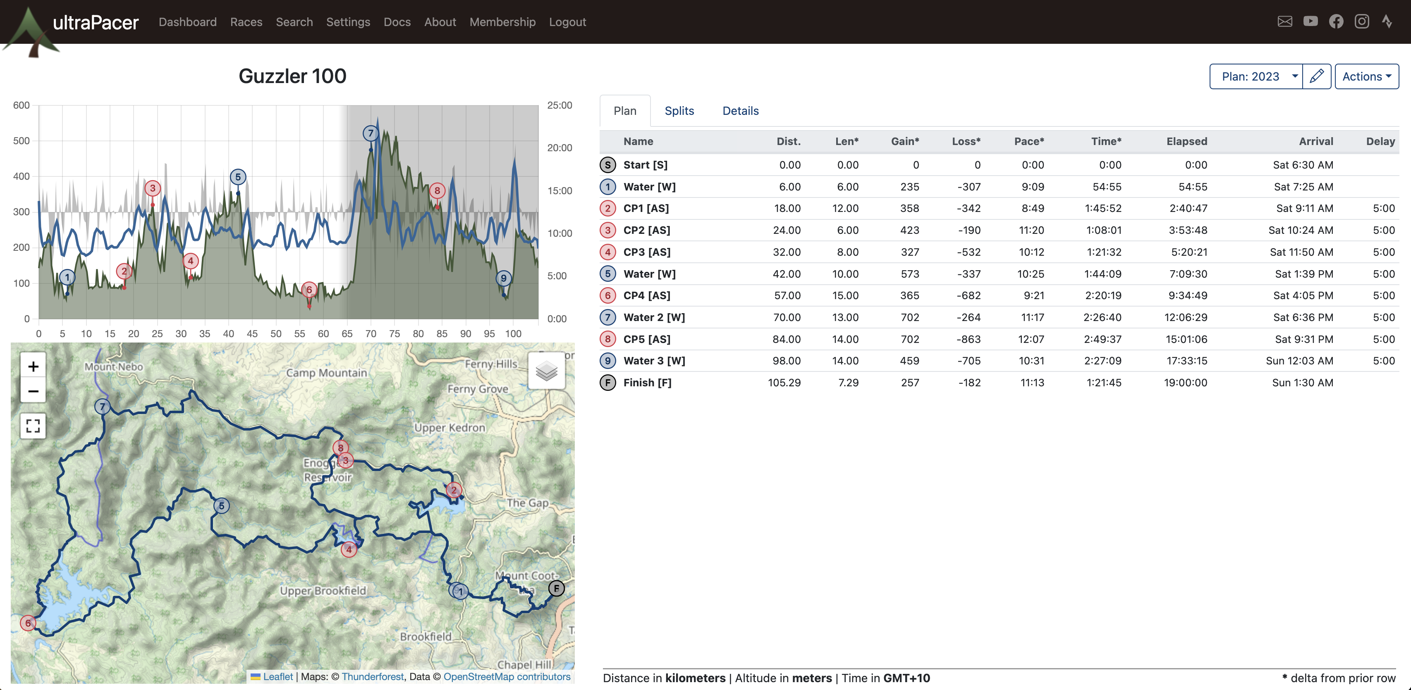Click the Strava icon in header
1411x690 pixels.
[1386, 22]
